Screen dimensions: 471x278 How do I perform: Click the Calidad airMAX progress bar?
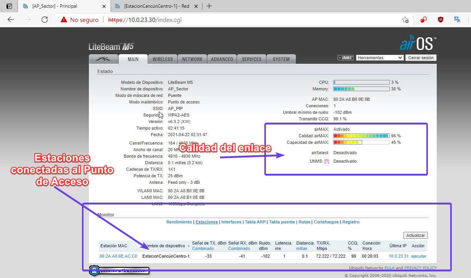pos(361,136)
